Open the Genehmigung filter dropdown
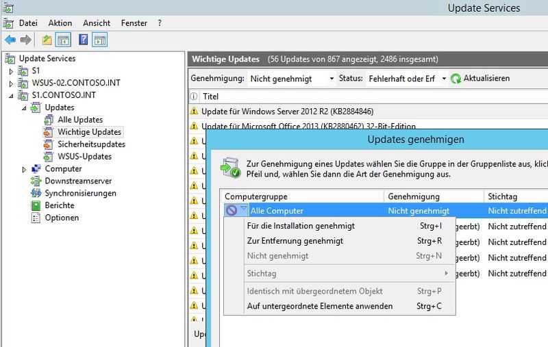This screenshot has width=548, height=347. coord(332,79)
